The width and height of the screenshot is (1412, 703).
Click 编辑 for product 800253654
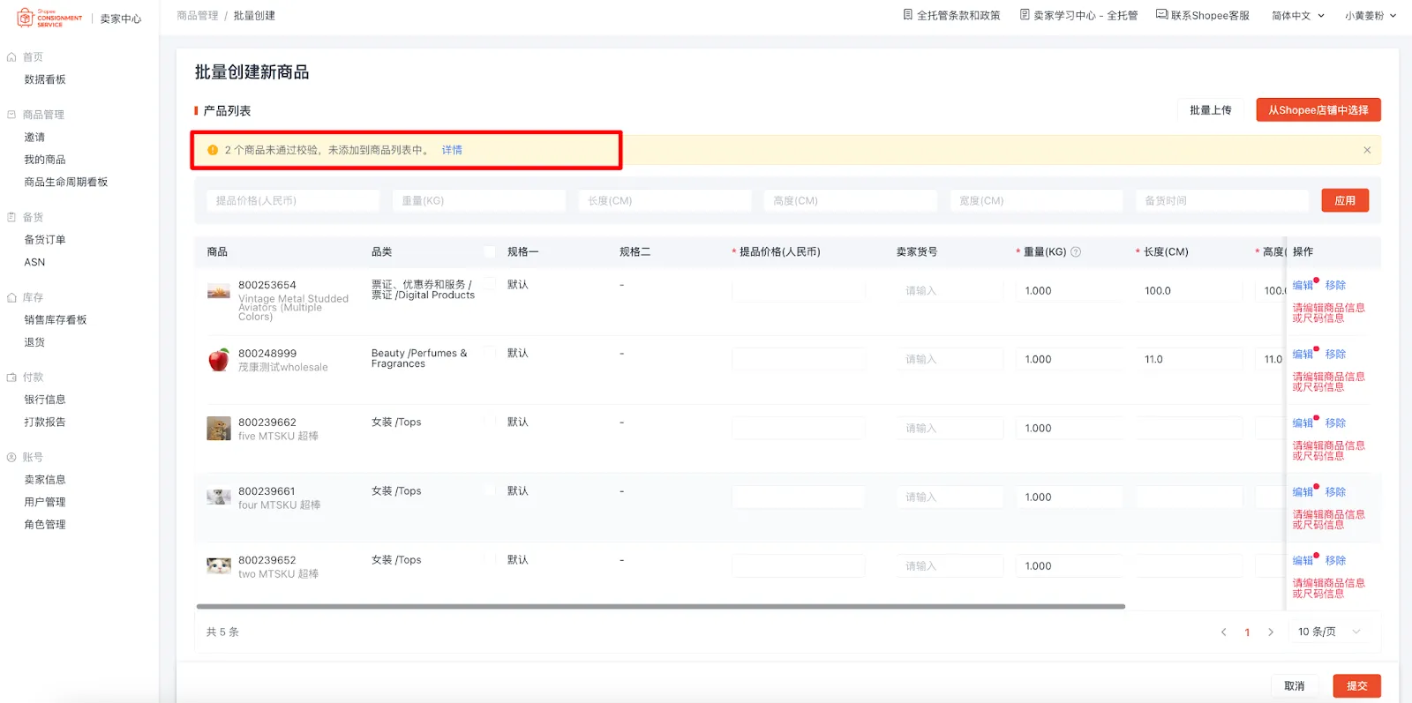click(1303, 286)
